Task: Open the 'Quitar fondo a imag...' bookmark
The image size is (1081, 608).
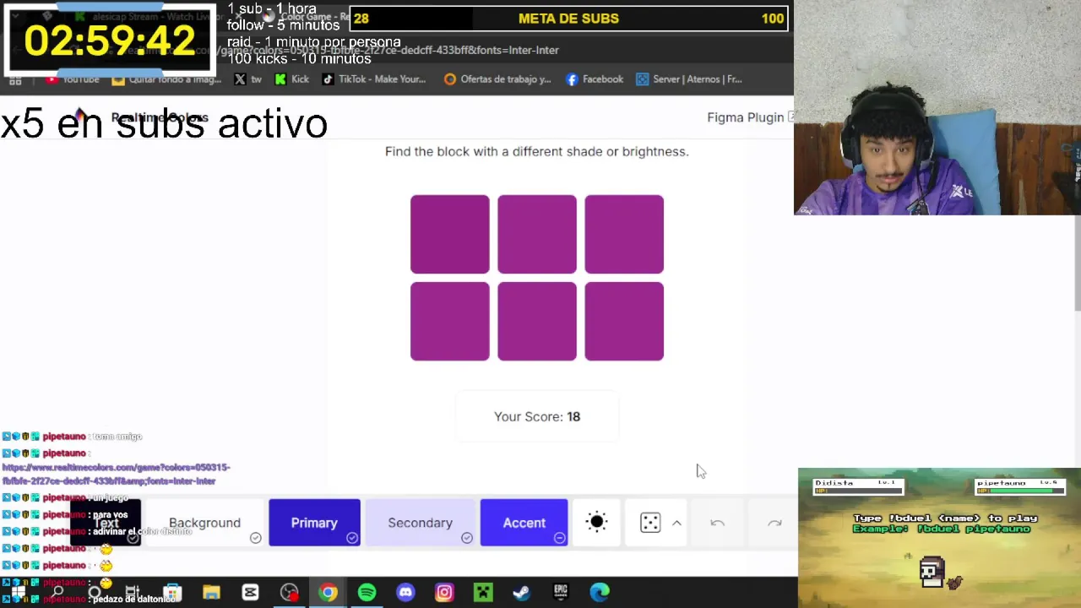Action: click(x=166, y=79)
